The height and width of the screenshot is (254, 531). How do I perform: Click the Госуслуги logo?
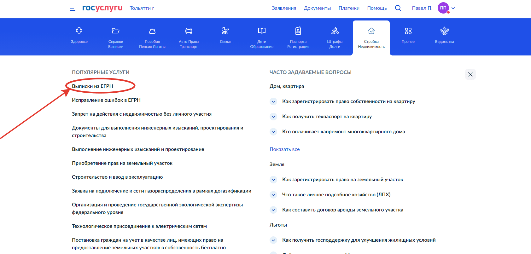[x=102, y=8]
